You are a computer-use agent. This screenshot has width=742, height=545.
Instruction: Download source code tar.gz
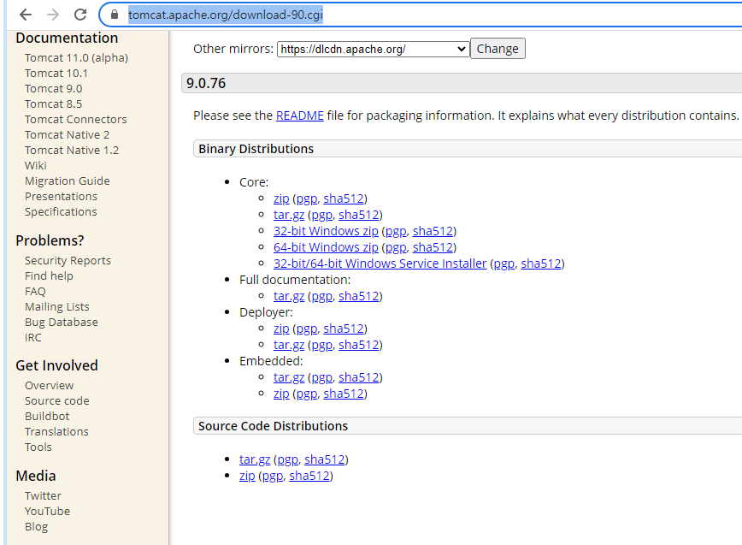[255, 459]
